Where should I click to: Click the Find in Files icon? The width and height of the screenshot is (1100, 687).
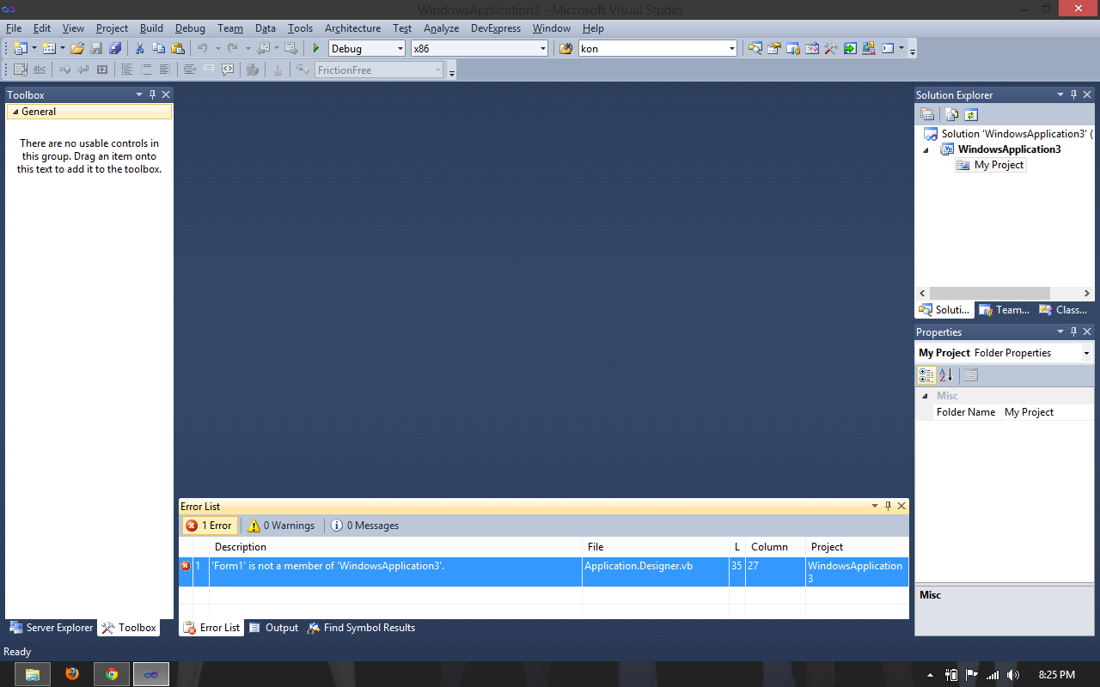565,48
